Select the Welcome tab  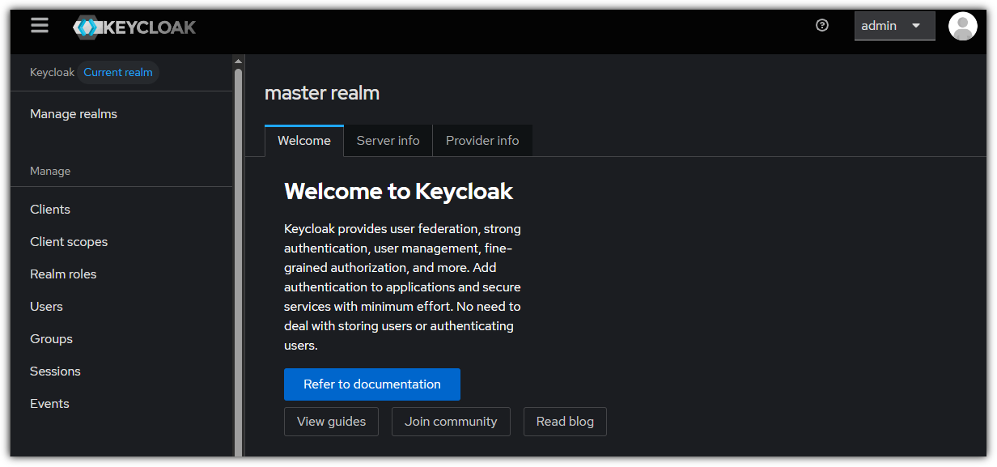[304, 141]
